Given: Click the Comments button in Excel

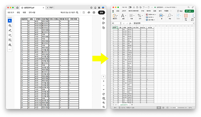Looking at the screenshot, I should click(180, 11).
